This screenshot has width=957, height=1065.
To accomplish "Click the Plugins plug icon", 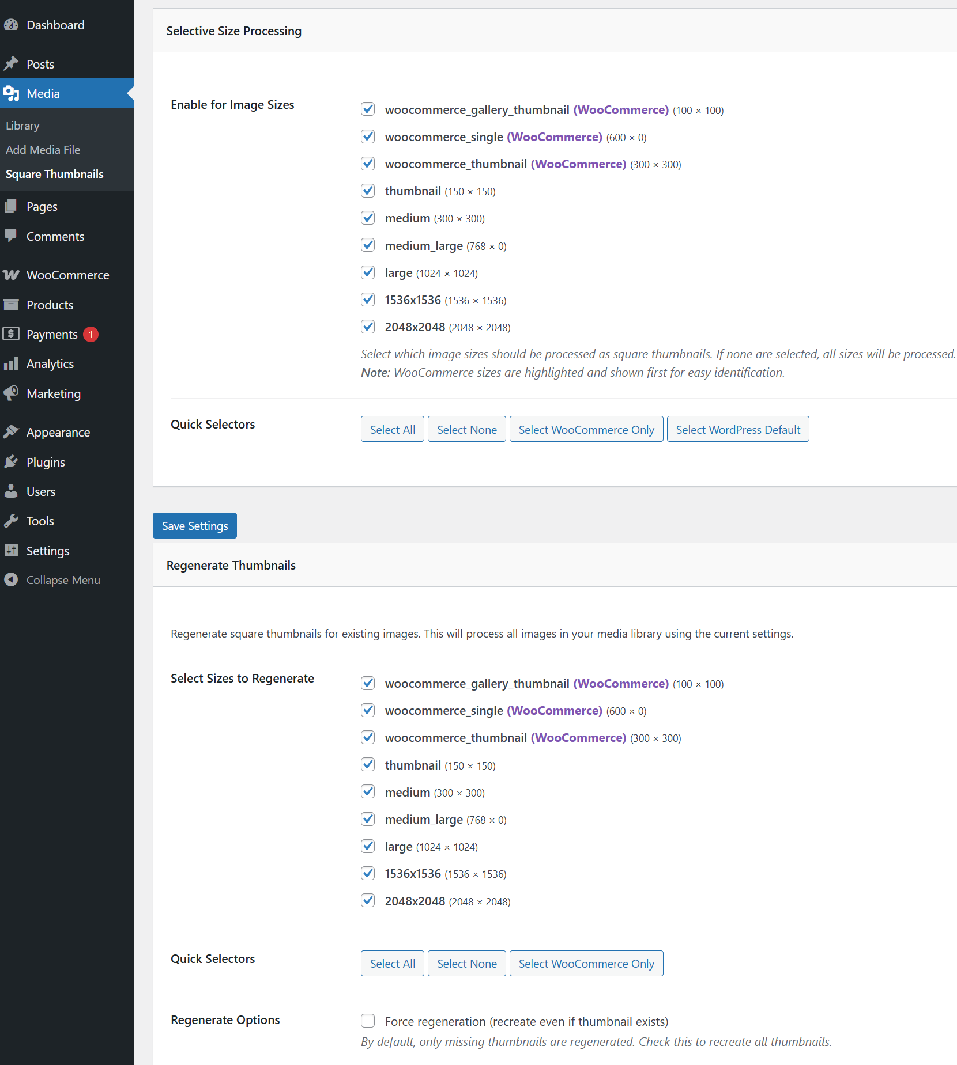I will pos(11,462).
